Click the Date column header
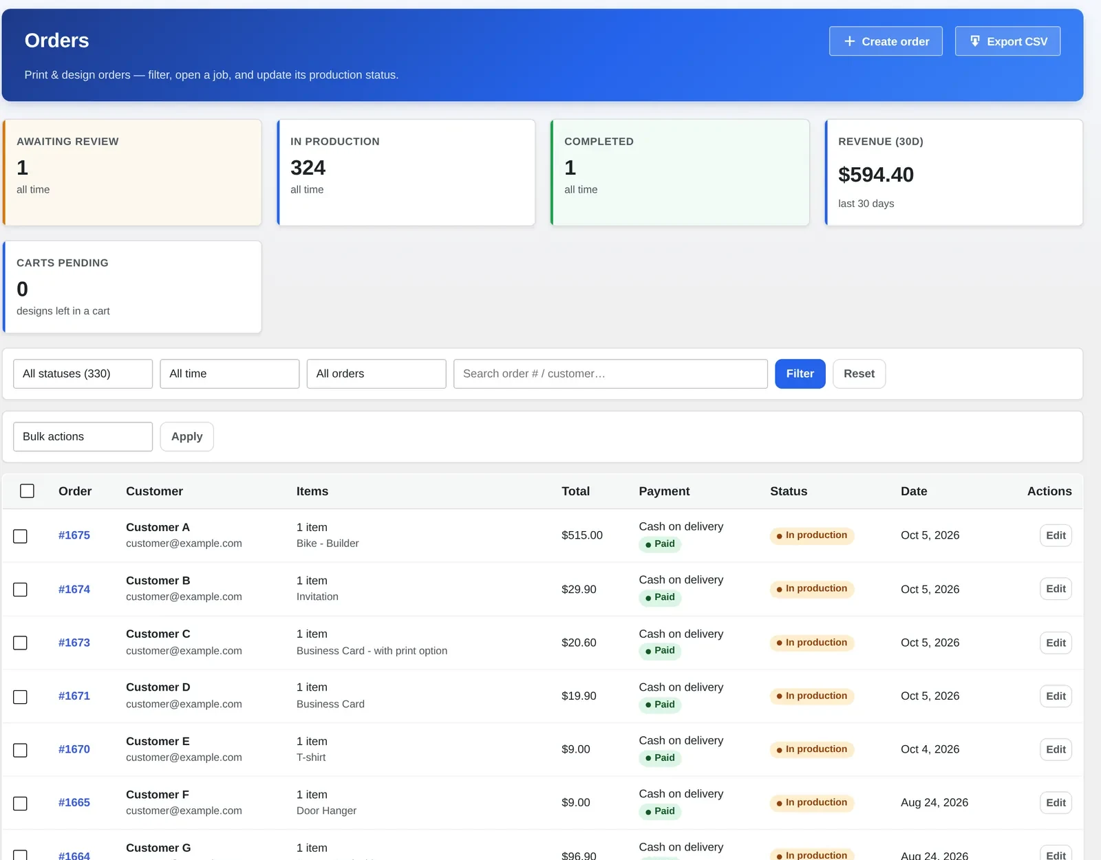1101x860 pixels. tap(914, 491)
